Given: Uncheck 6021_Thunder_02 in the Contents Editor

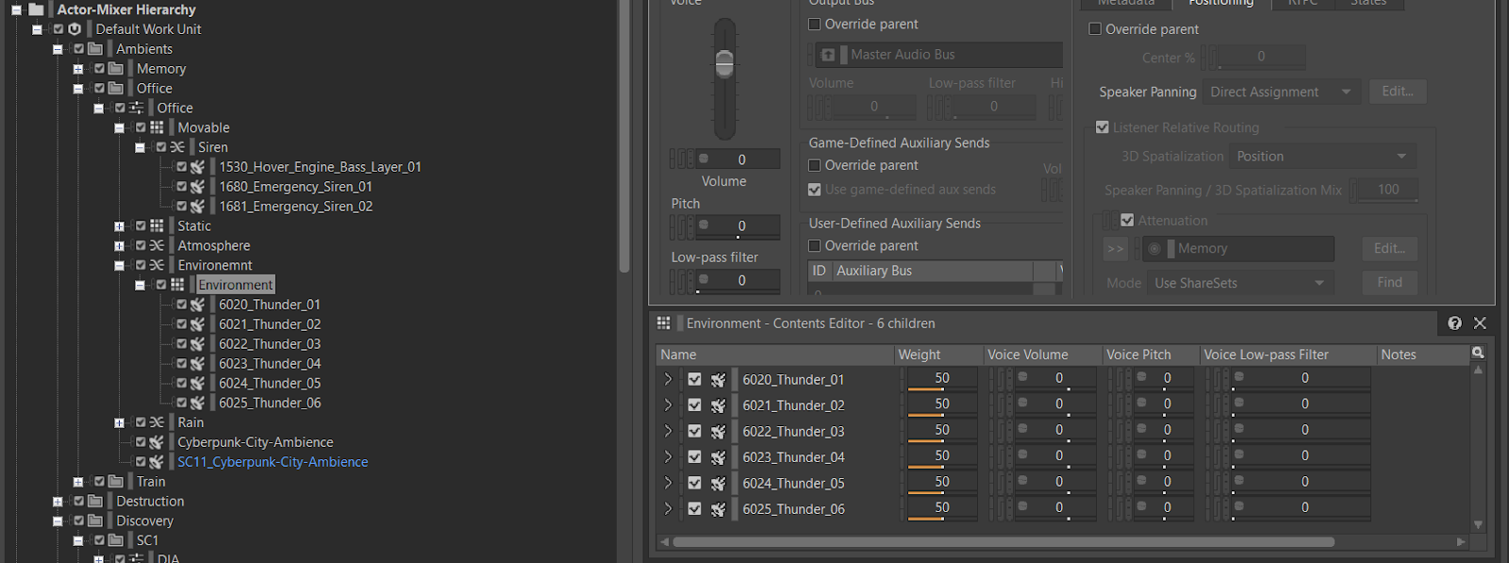Looking at the screenshot, I should click(695, 405).
